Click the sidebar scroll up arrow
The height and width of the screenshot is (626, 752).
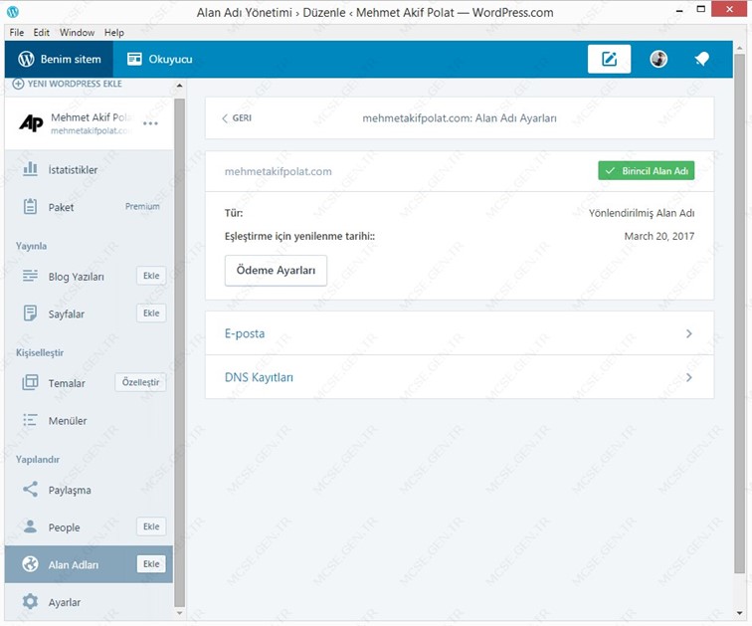pyautogui.click(x=179, y=86)
